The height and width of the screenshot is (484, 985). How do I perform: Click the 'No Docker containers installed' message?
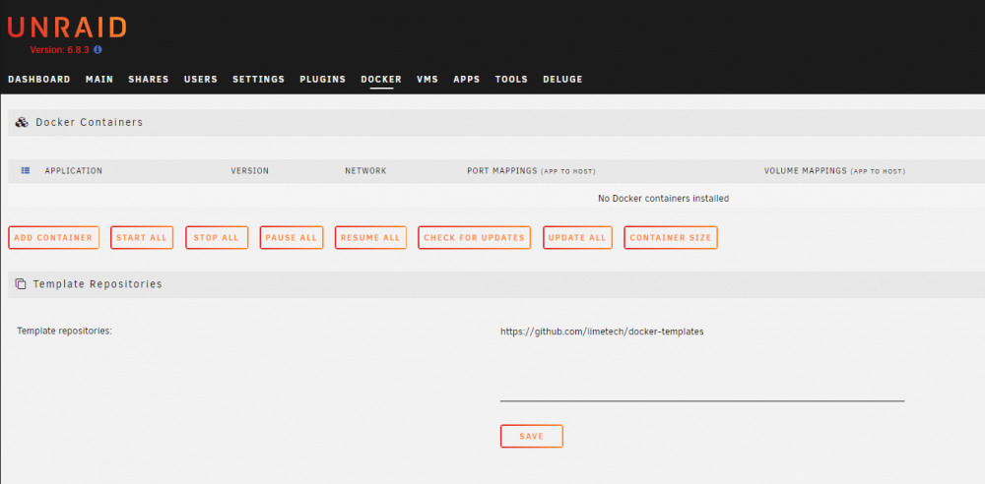pos(663,199)
